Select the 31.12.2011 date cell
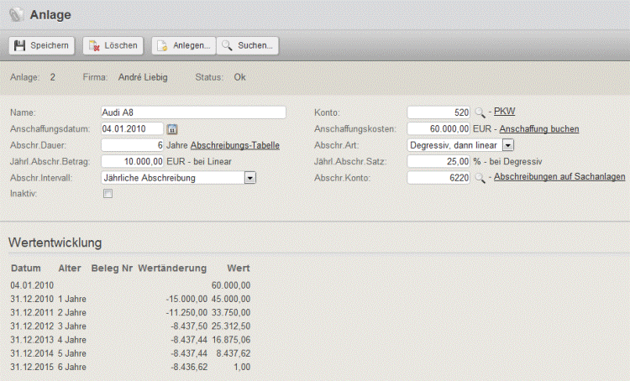This screenshot has height=381, width=630. pos(32,313)
